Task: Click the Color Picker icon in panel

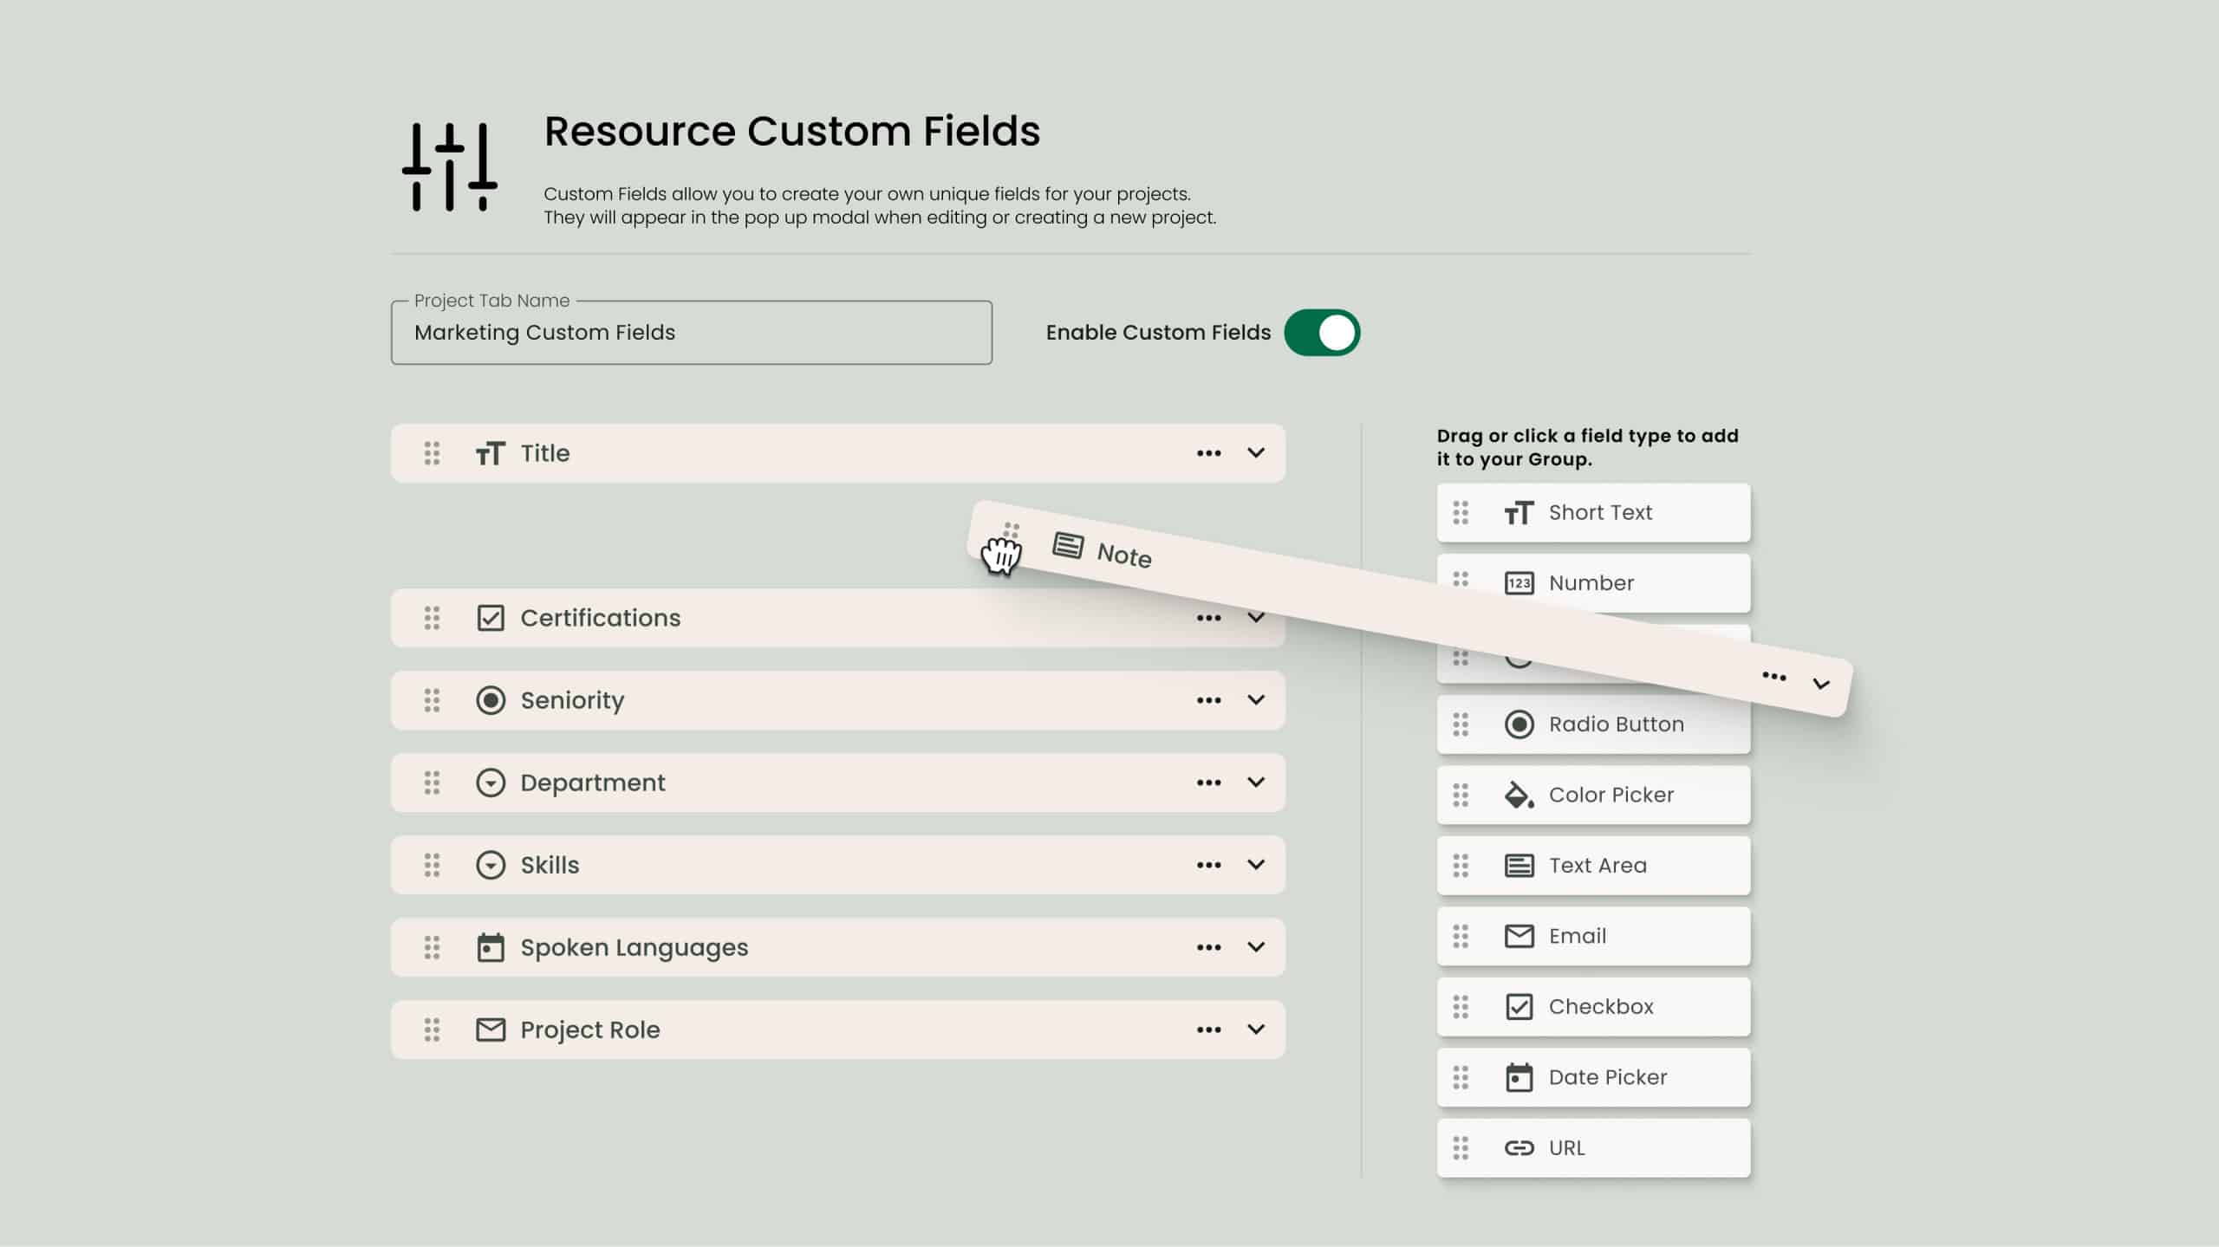Action: tap(1518, 793)
